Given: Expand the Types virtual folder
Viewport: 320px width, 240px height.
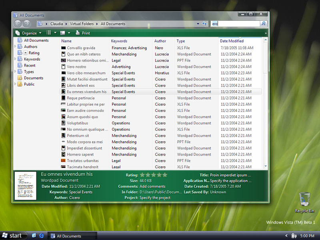Looking at the screenshot, I should 15,71.
